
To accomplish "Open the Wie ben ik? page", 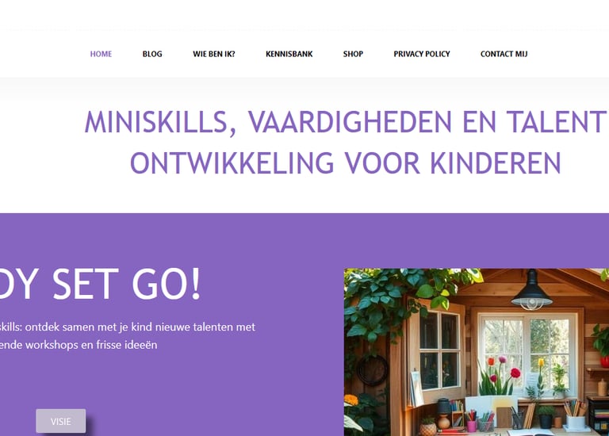I will 214,54.
